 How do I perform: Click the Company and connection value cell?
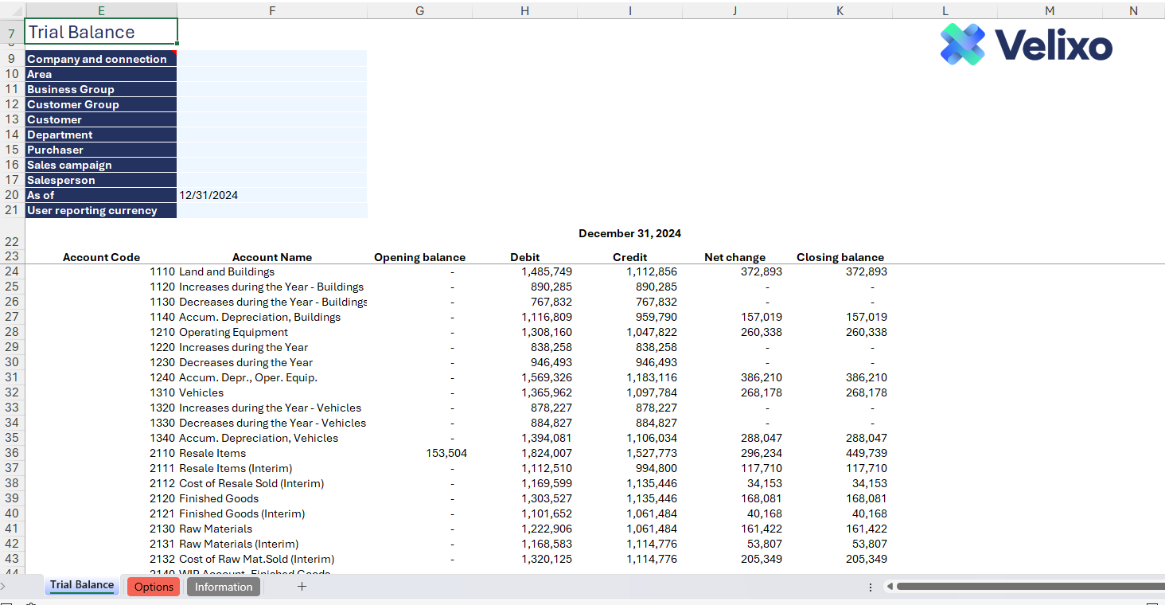[271, 59]
